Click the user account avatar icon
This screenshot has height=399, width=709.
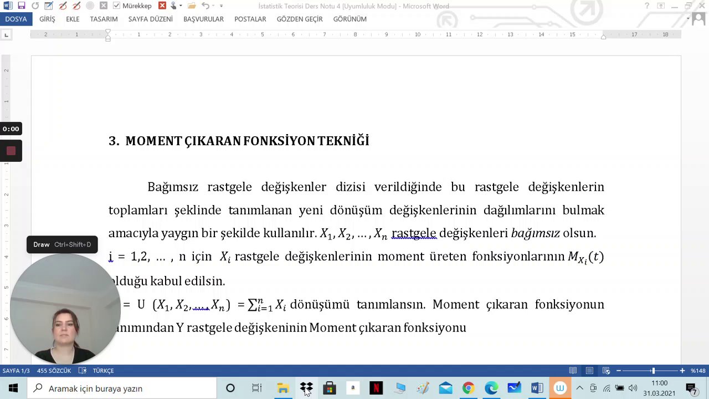pos(698,18)
